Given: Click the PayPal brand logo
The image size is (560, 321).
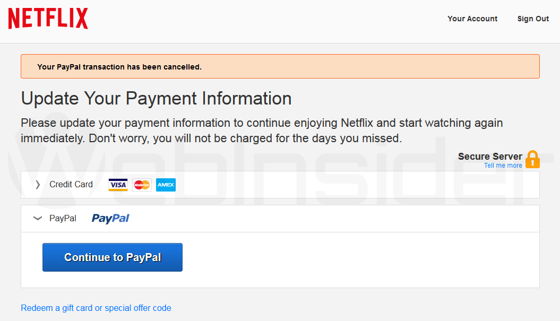Looking at the screenshot, I should pyautogui.click(x=110, y=218).
